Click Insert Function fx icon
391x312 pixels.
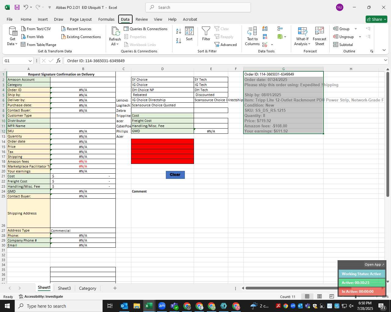coord(59,61)
